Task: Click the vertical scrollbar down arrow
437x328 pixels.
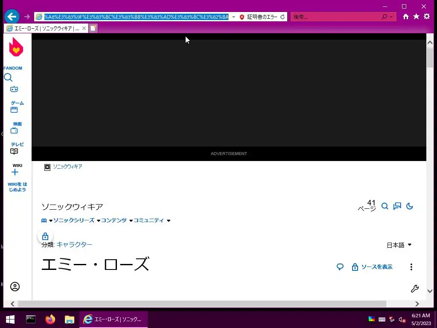Action: click(x=430, y=291)
